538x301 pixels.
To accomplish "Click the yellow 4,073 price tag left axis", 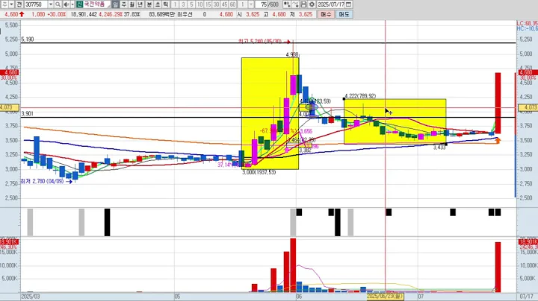I will pos(9,107).
